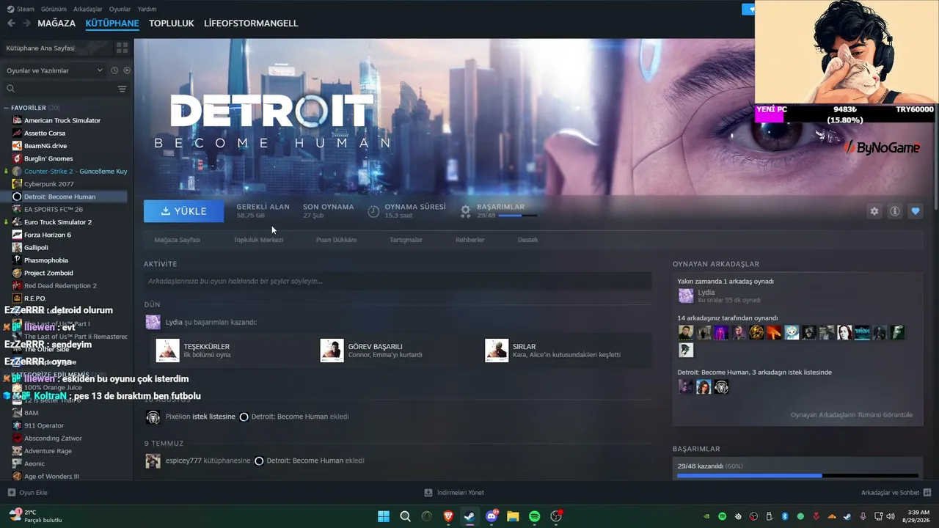Image resolution: width=939 pixels, height=528 pixels.
Task: Toggle ready-to-play filter icon
Action: pyautogui.click(x=127, y=70)
